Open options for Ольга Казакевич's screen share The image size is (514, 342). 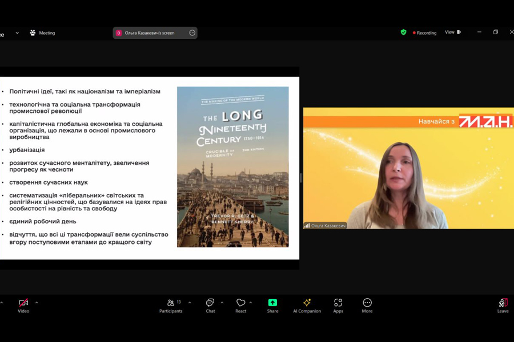click(x=192, y=33)
